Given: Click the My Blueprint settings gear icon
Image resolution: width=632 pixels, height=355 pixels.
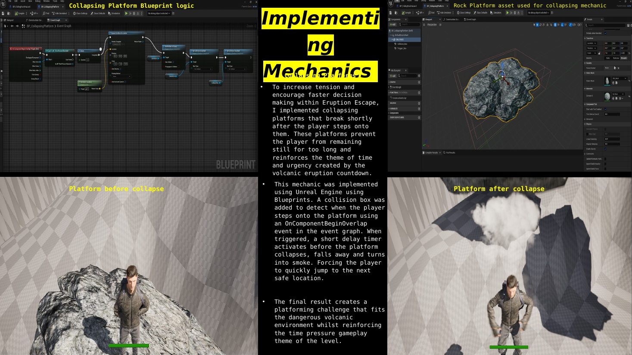Looking at the screenshot, I should coord(419,76).
